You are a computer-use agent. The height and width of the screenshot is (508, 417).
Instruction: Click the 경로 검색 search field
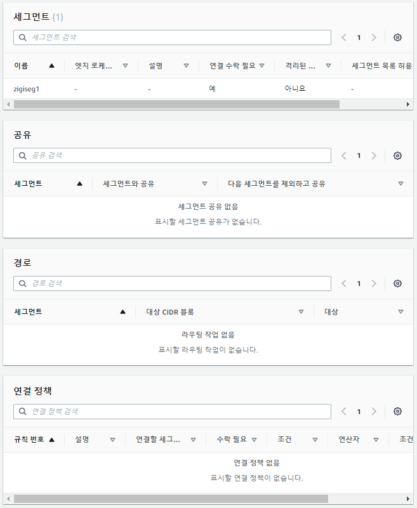pyautogui.click(x=172, y=283)
